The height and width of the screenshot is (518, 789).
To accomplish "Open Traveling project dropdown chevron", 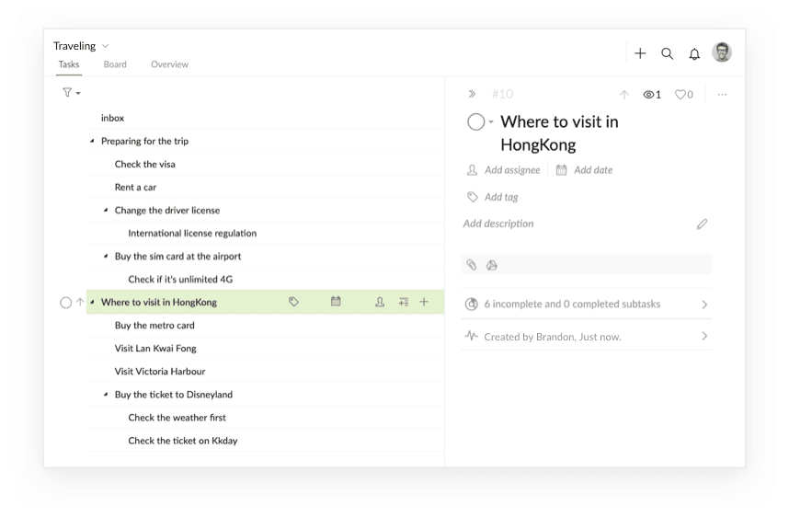I will coord(105,46).
